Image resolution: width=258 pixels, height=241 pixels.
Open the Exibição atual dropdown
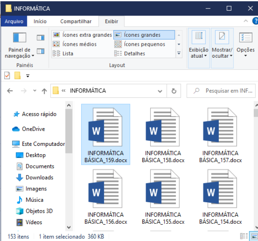coord(199,48)
